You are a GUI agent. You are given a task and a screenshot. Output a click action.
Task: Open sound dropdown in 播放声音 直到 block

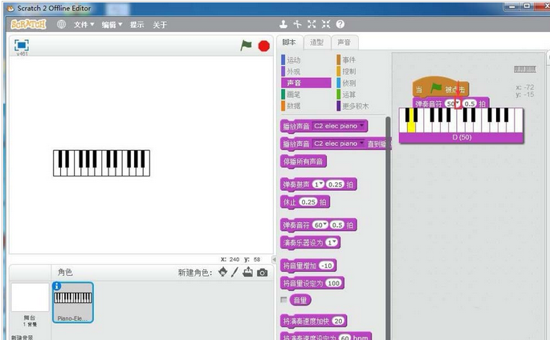click(361, 143)
